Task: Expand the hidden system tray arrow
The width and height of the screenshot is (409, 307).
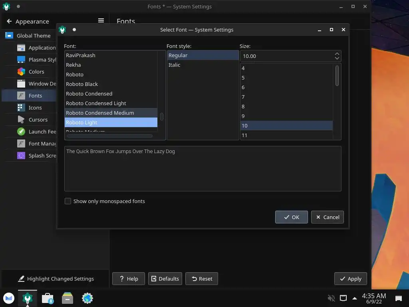Action: point(355,298)
